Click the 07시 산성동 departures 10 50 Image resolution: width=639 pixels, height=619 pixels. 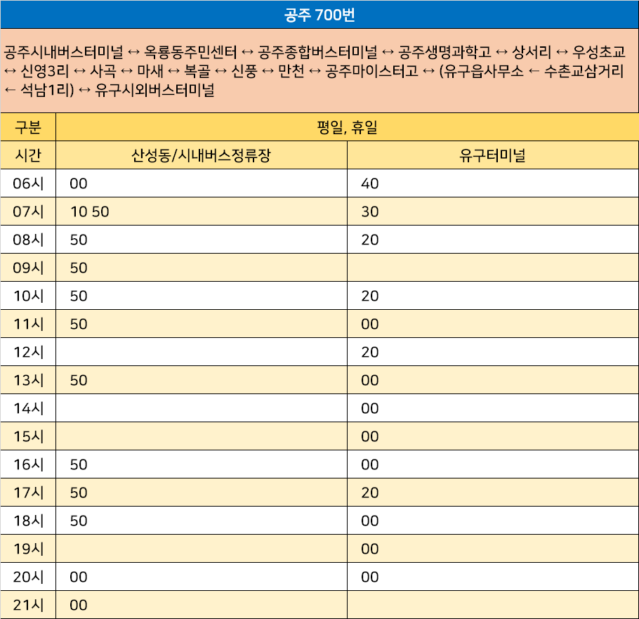pos(90,212)
